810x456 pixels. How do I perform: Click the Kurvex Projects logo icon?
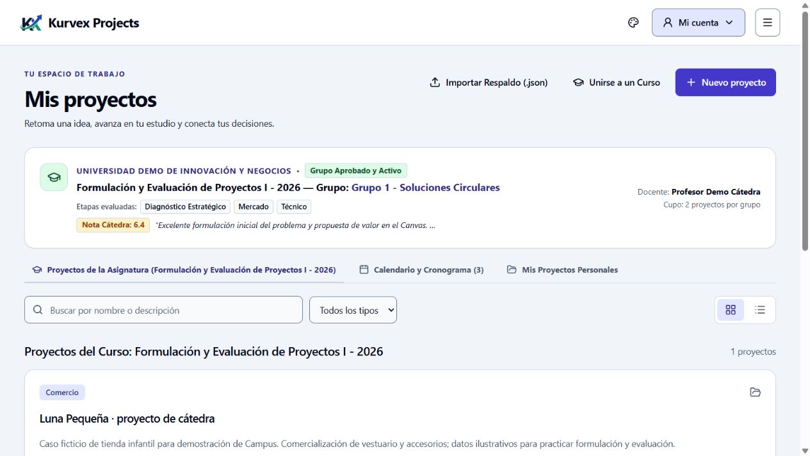pos(31,23)
